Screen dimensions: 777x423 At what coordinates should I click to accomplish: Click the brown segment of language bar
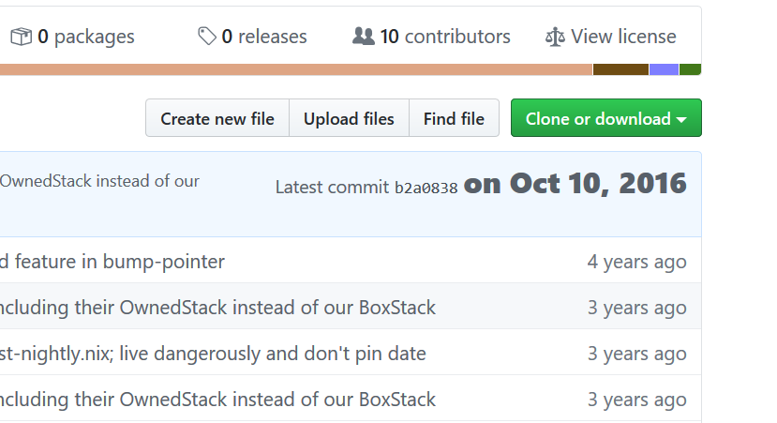[x=620, y=69]
